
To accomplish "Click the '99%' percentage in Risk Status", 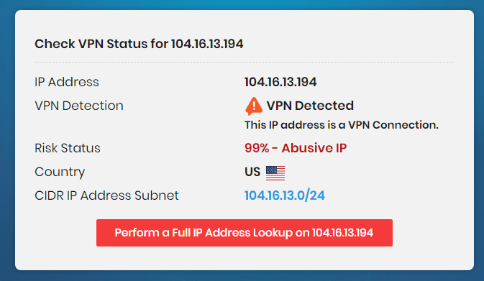I will pos(257,148).
